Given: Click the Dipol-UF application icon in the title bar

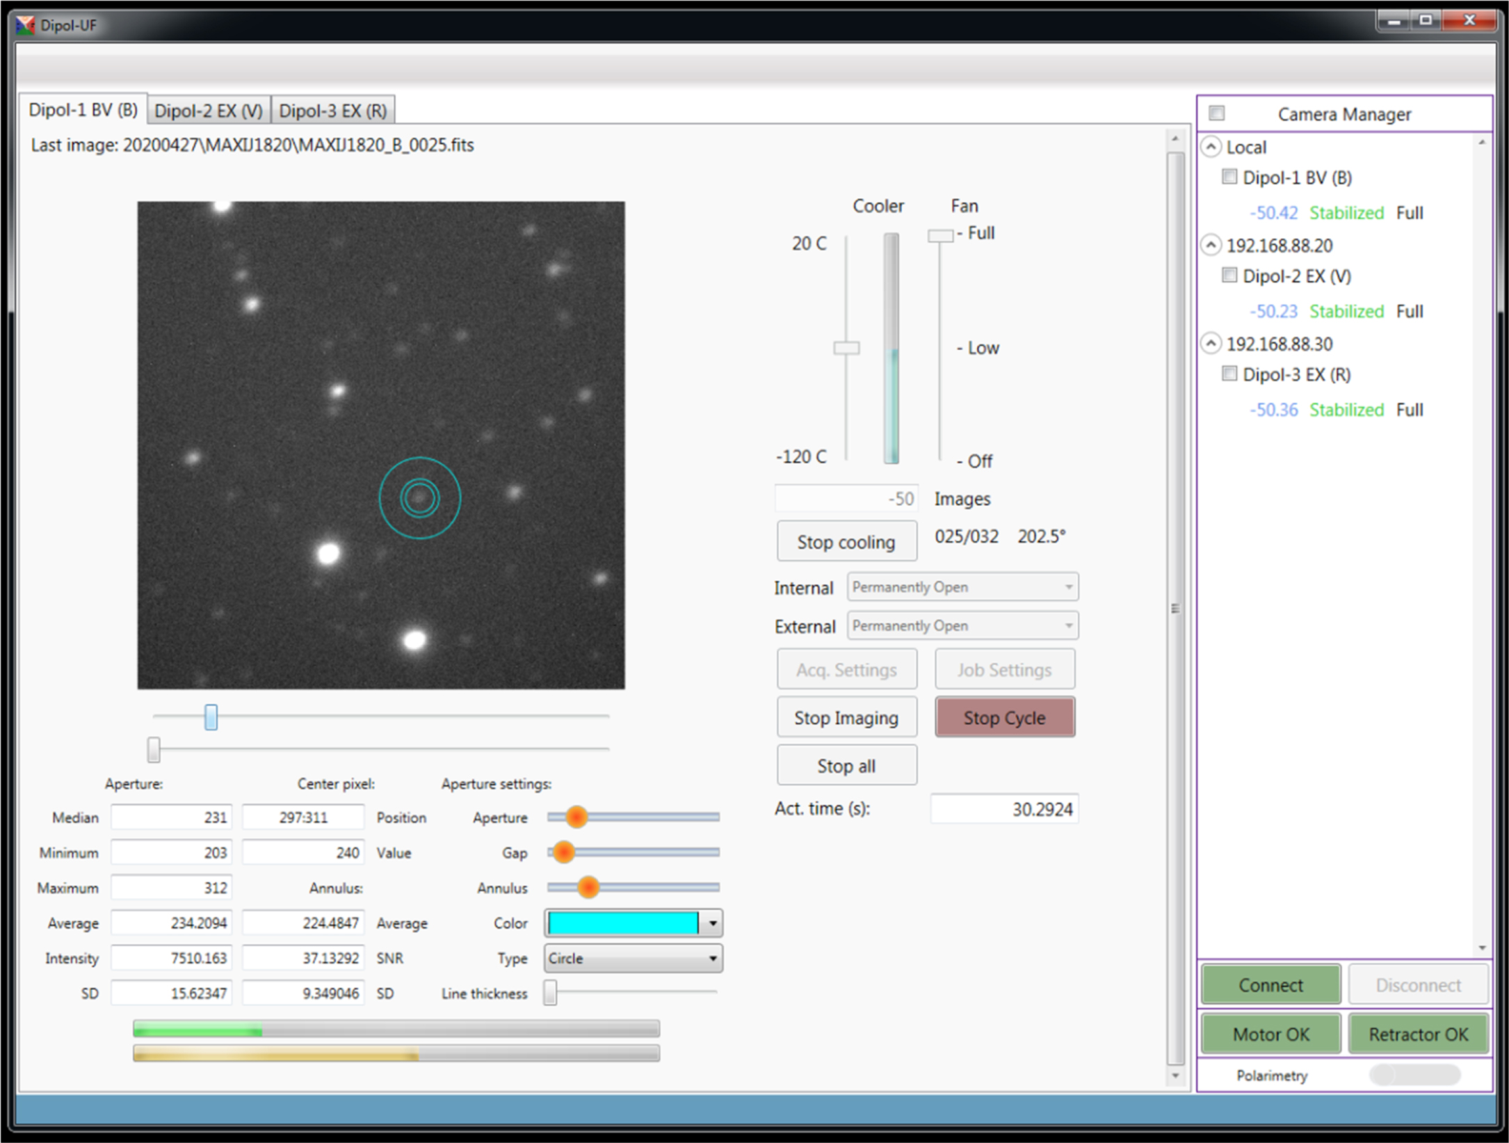Looking at the screenshot, I should point(26,26).
